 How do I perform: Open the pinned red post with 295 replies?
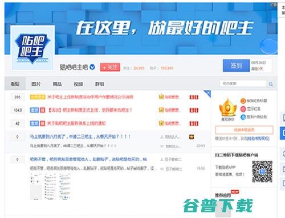90,97
